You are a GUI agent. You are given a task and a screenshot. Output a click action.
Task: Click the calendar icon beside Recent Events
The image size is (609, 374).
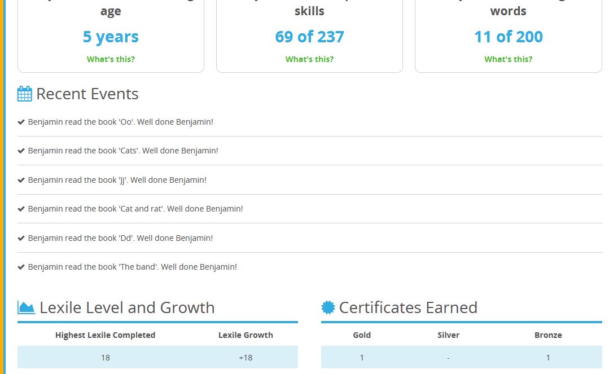point(25,94)
